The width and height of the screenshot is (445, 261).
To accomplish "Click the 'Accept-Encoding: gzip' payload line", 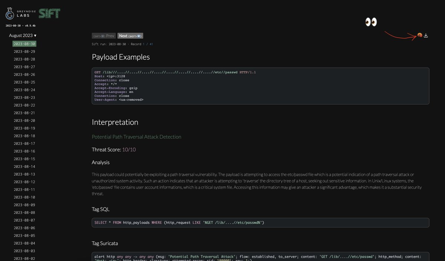I will click(x=116, y=88).
